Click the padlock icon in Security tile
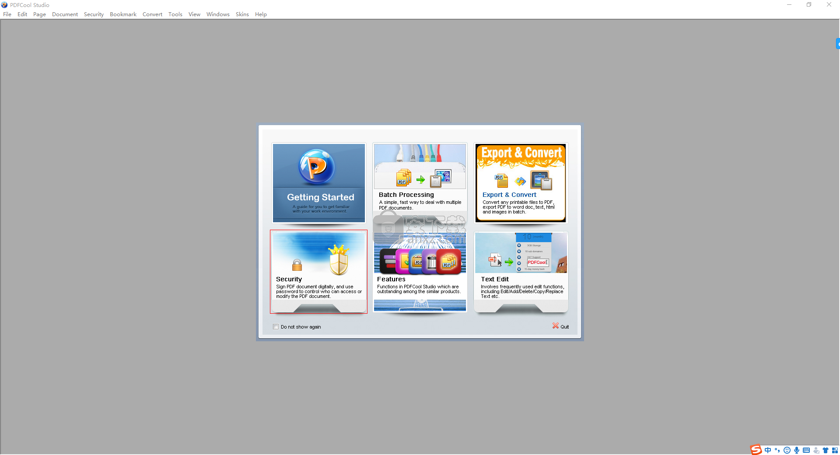 coord(297,265)
